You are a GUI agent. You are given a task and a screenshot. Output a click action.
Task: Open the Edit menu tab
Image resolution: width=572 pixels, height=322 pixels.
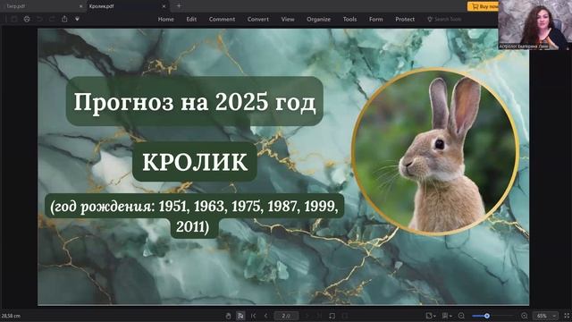[x=191, y=20]
